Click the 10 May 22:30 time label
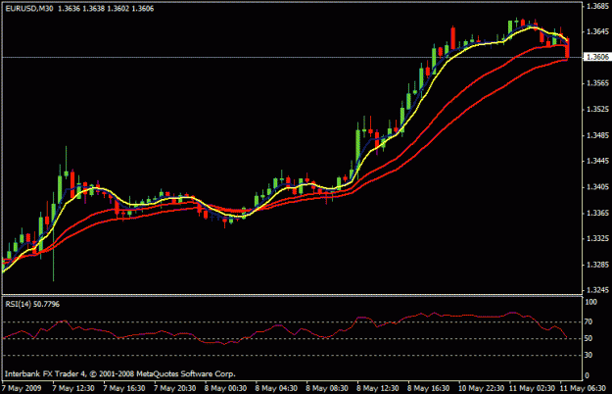The image size is (612, 394). point(479,388)
